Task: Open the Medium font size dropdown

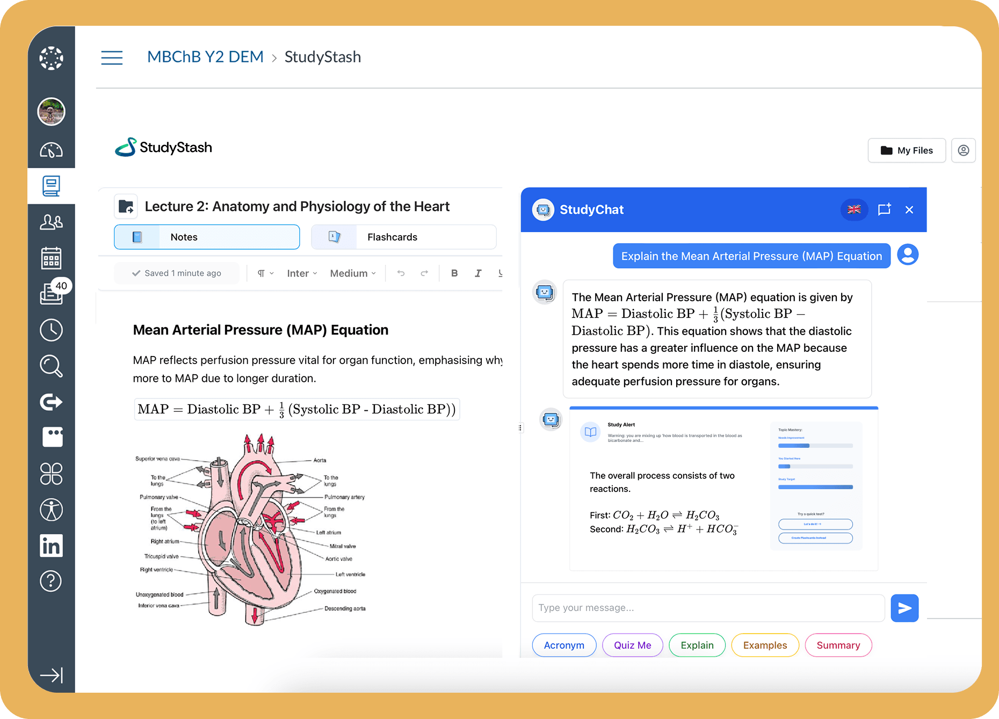Action: 352,273
